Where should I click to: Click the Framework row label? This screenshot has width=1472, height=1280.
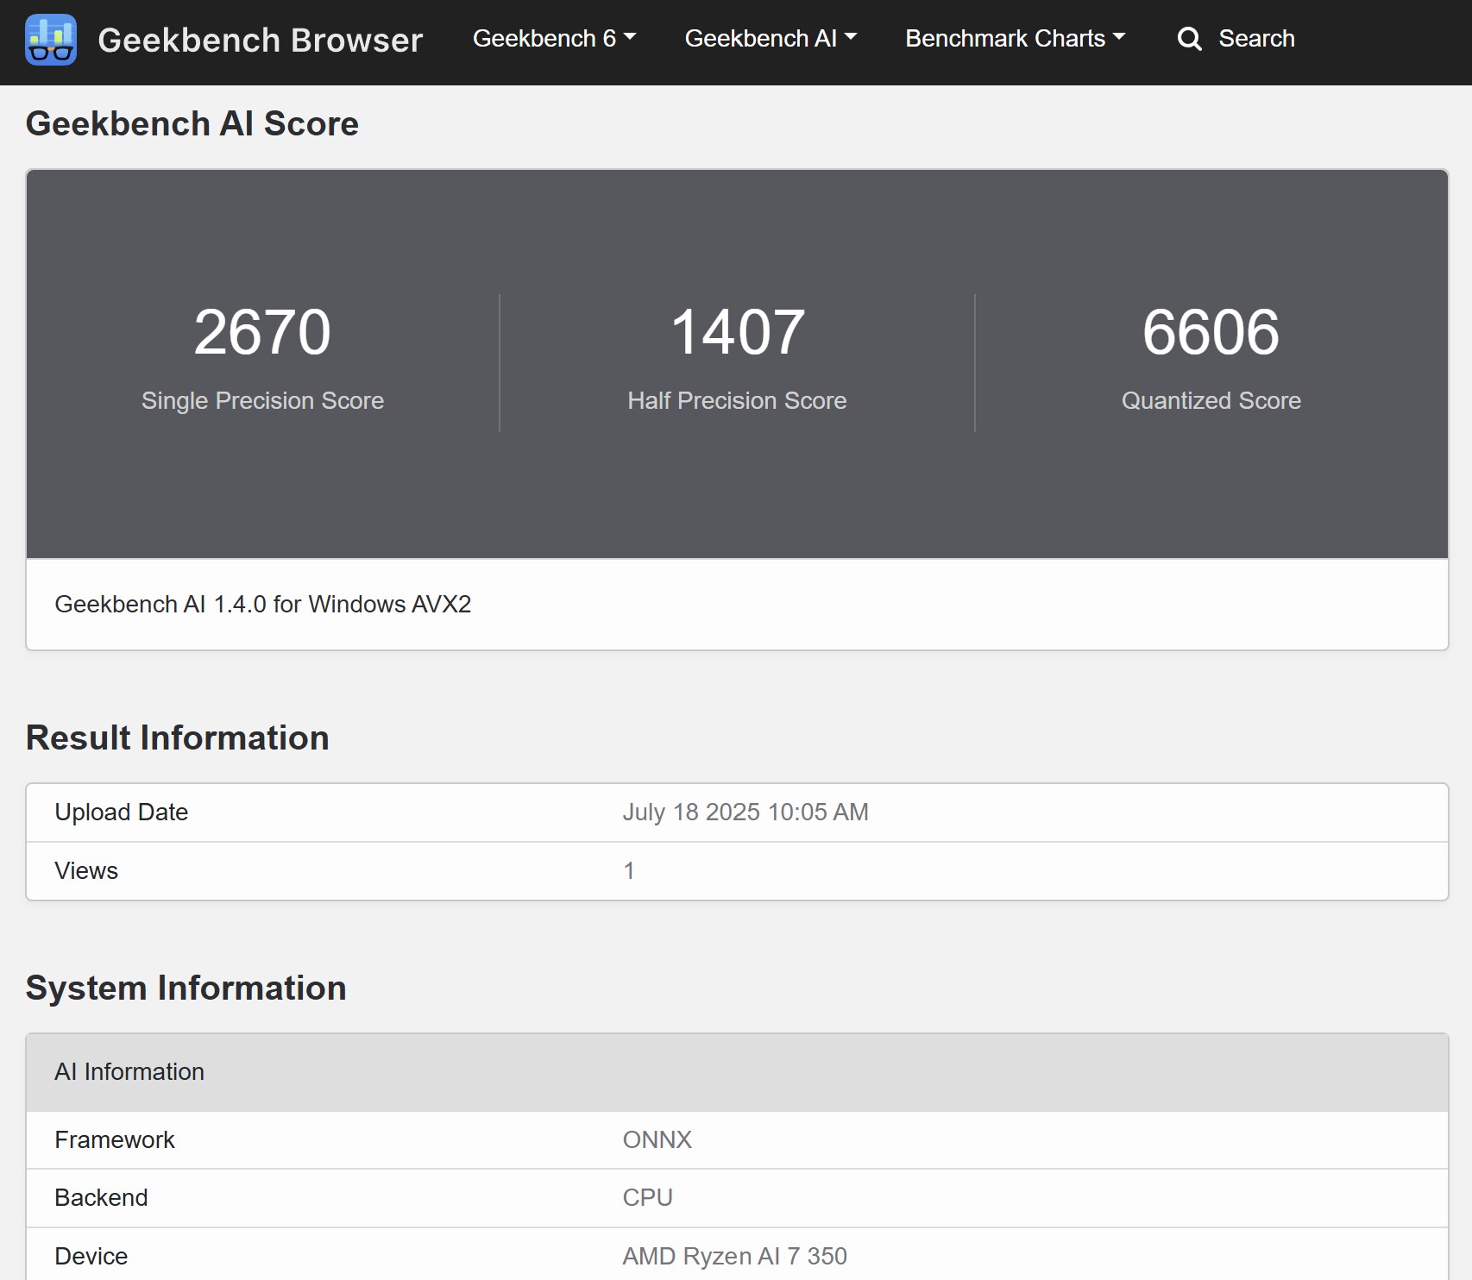pyautogui.click(x=115, y=1140)
